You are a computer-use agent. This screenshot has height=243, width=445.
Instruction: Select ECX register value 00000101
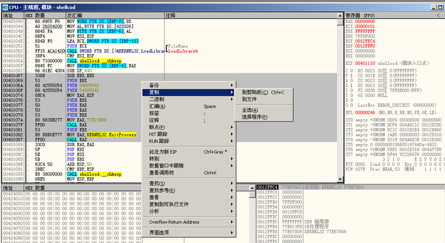click(x=365, y=26)
